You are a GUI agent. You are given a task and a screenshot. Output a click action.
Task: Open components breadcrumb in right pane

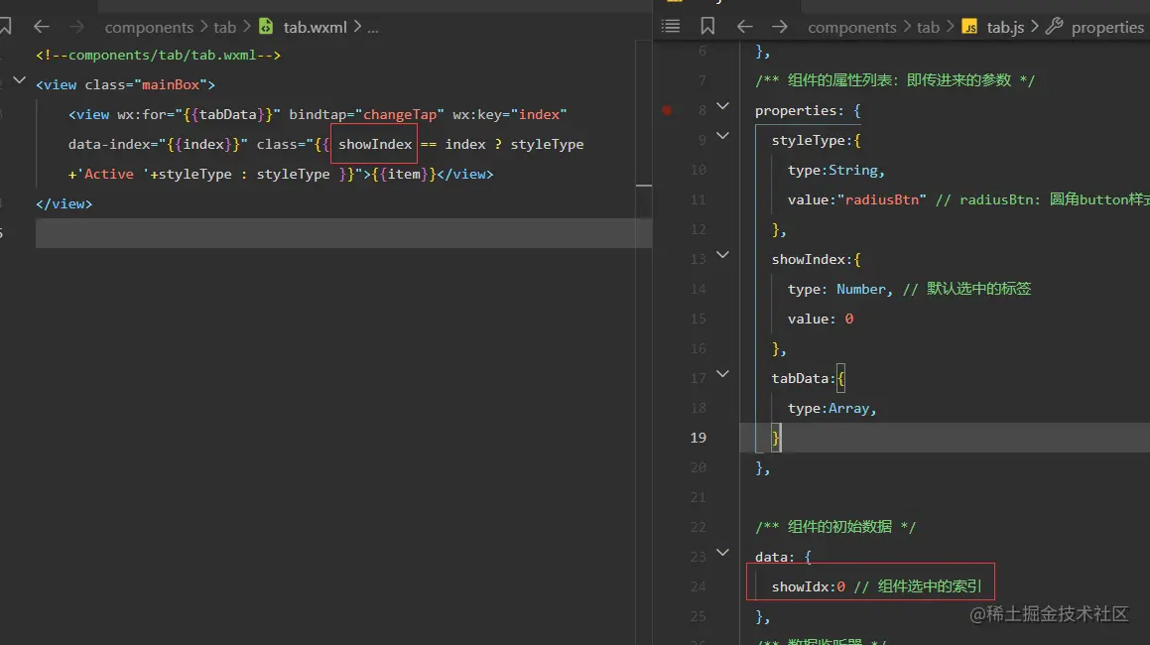851,27
